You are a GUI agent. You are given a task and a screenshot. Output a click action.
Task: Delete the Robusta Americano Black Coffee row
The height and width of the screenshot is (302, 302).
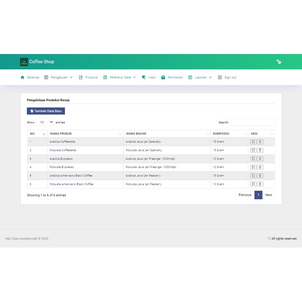[260, 184]
